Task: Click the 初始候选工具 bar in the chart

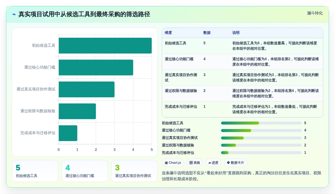Action: (x=105, y=46)
